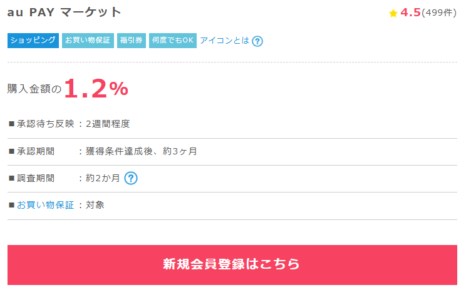Open the help icon next to 調査期間

(x=130, y=178)
